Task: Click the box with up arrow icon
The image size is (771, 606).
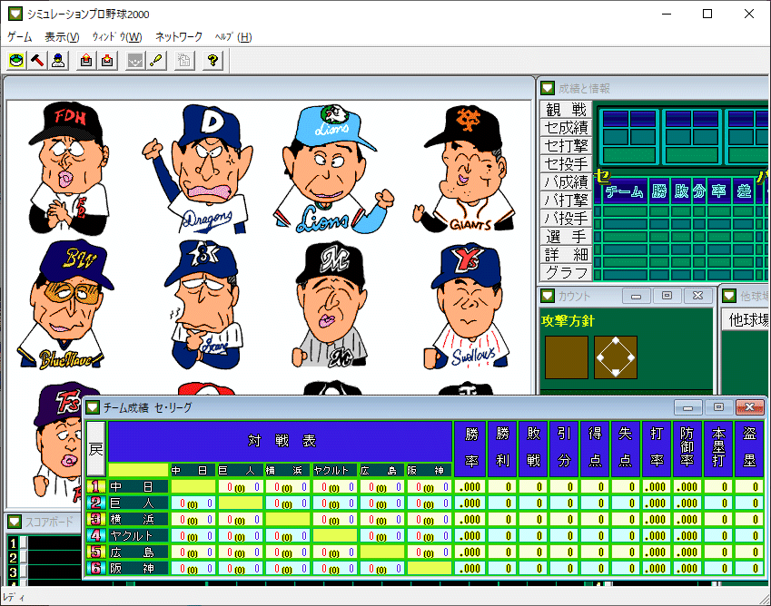Action: coord(86,61)
